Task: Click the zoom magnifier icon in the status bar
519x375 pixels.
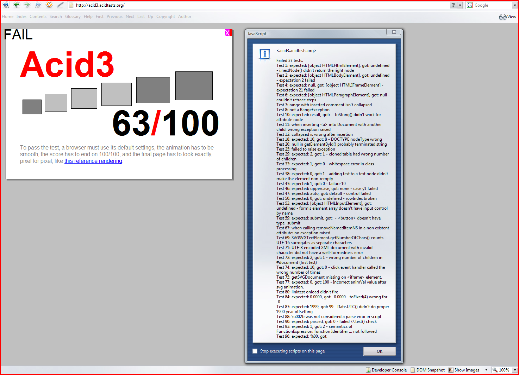Action: tap(495, 370)
